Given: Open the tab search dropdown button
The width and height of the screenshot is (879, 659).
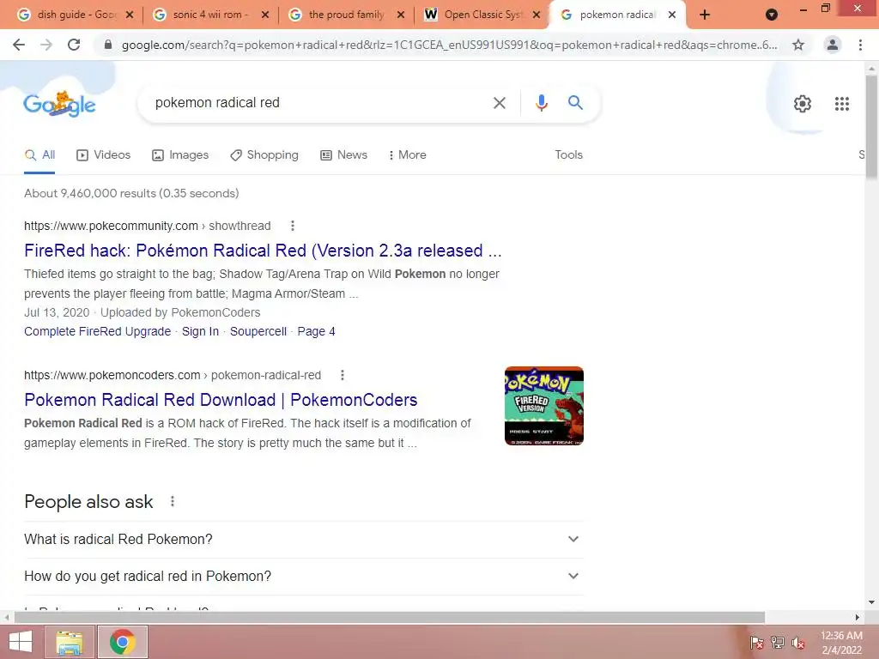Looking at the screenshot, I should (x=772, y=15).
